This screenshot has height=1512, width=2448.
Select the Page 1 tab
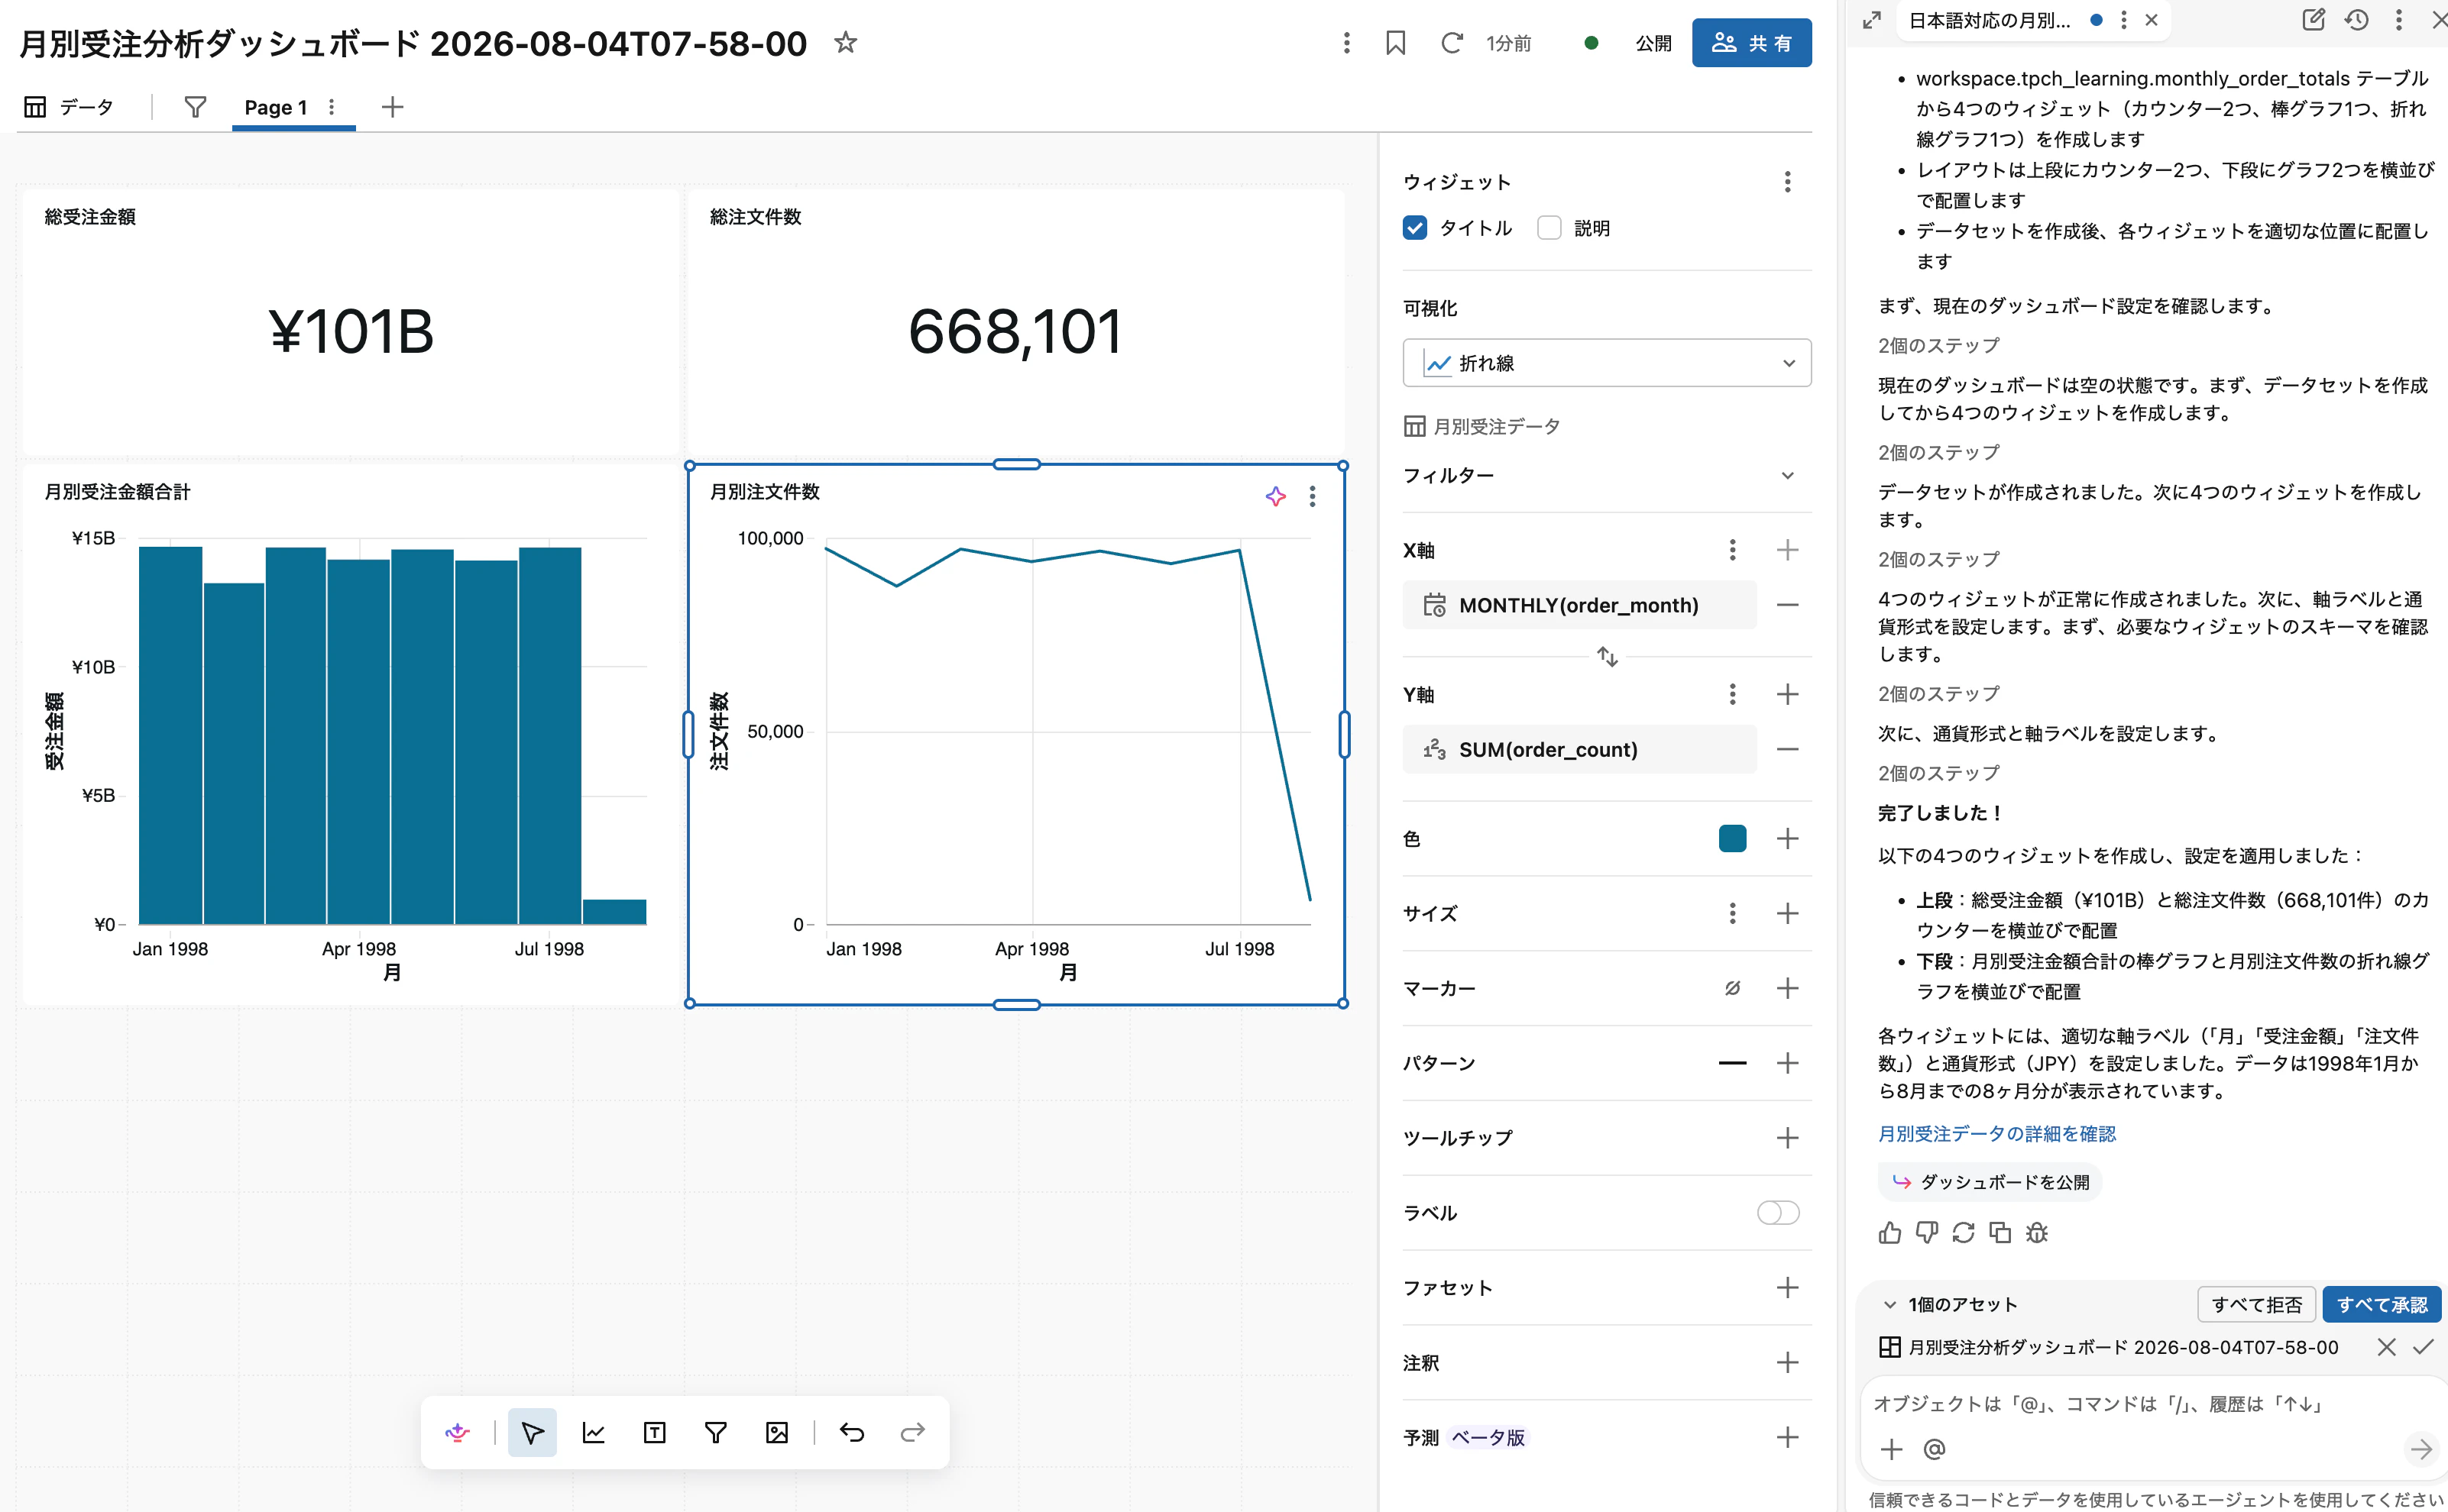275,107
